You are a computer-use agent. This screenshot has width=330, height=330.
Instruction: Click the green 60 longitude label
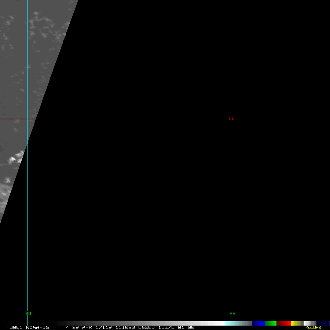point(28,313)
